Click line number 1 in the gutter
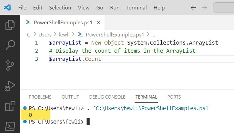 point(37,43)
